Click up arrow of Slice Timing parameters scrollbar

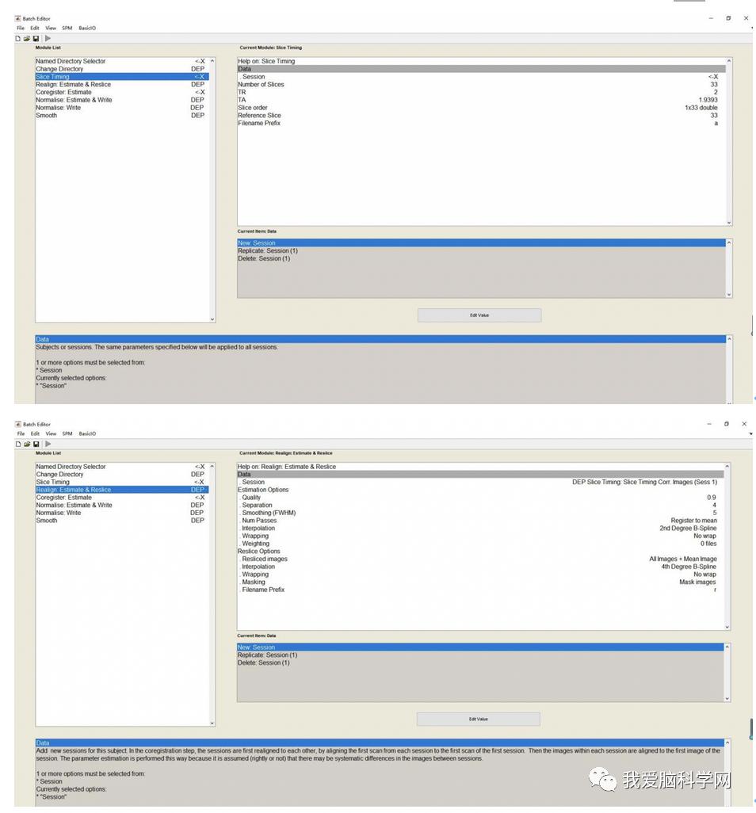(x=729, y=61)
